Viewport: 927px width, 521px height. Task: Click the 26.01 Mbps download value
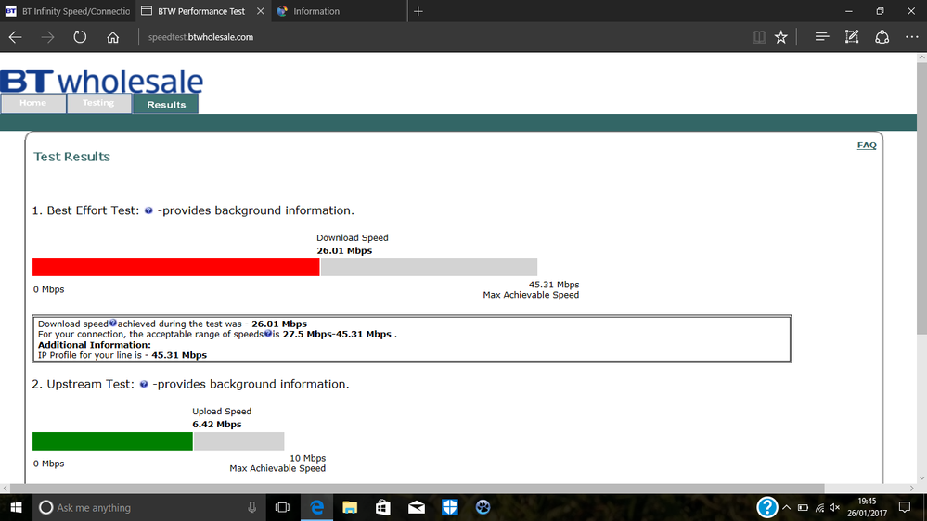pyautogui.click(x=344, y=250)
